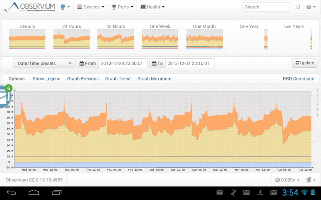
Task: Expand the Date/Time presets dropdown
Action: 45,63
